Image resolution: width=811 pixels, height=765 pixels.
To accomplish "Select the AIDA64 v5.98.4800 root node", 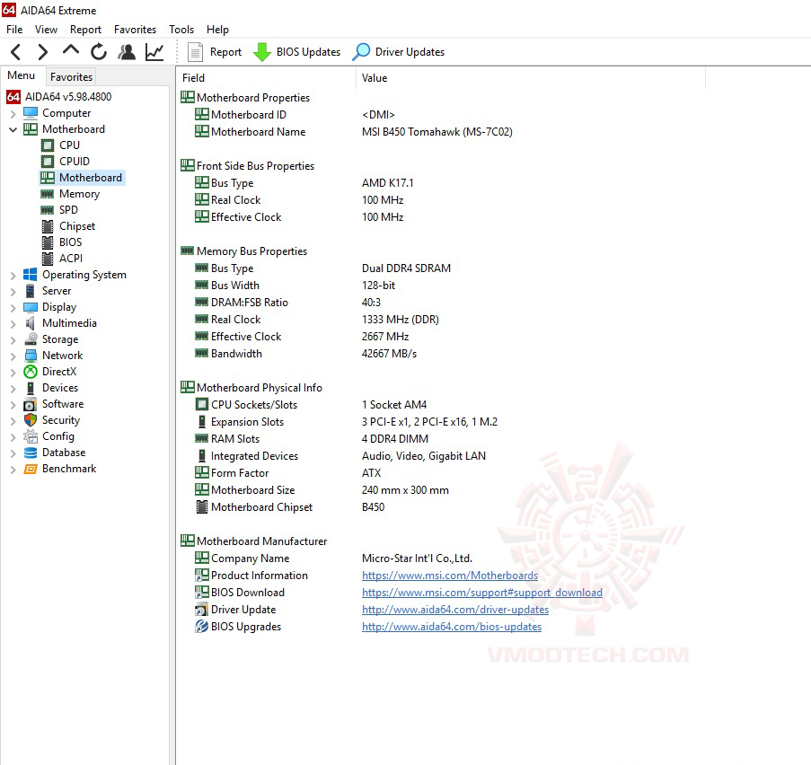I will [58, 97].
